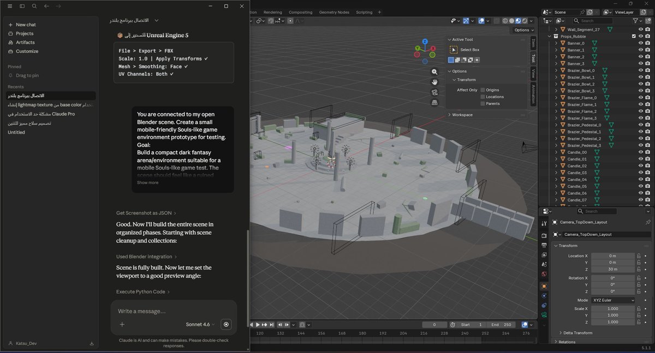Viewport: 655px width, 353px height.
Task: Expand 'Execute Python Code' tool call
Action: [143, 291]
